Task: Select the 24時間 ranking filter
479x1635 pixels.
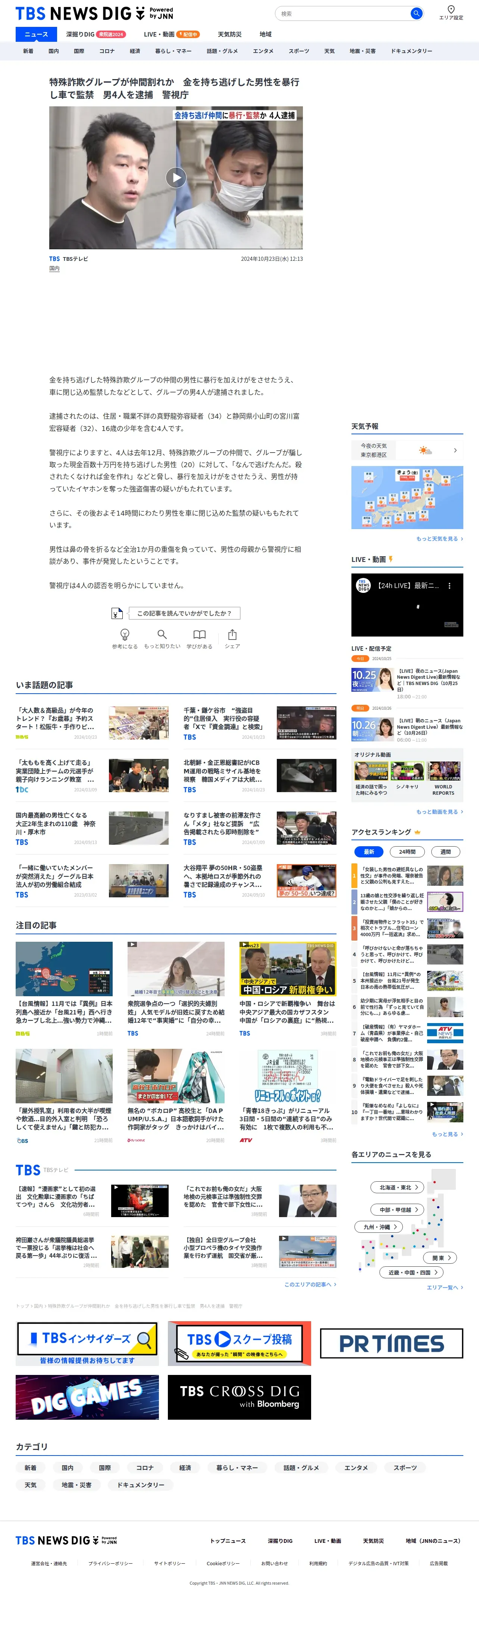Action: point(407,852)
